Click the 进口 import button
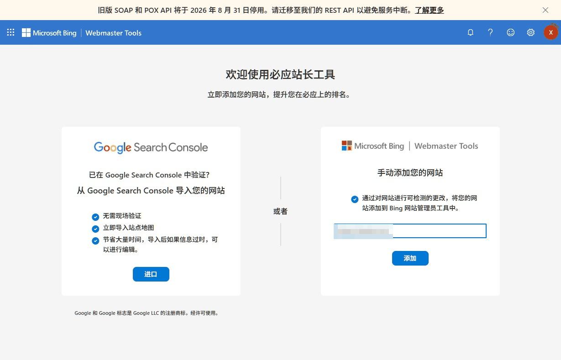The image size is (561, 360). tap(151, 274)
